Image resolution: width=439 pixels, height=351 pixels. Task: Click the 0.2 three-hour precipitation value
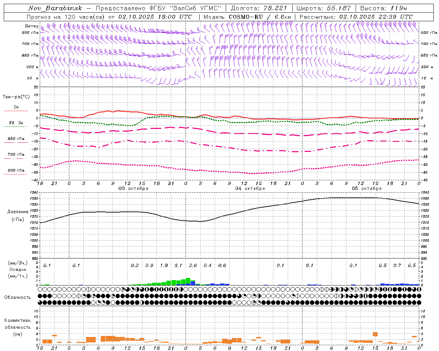pos(135,265)
